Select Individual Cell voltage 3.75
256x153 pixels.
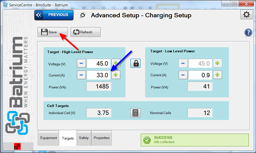pyautogui.click(x=98, y=113)
